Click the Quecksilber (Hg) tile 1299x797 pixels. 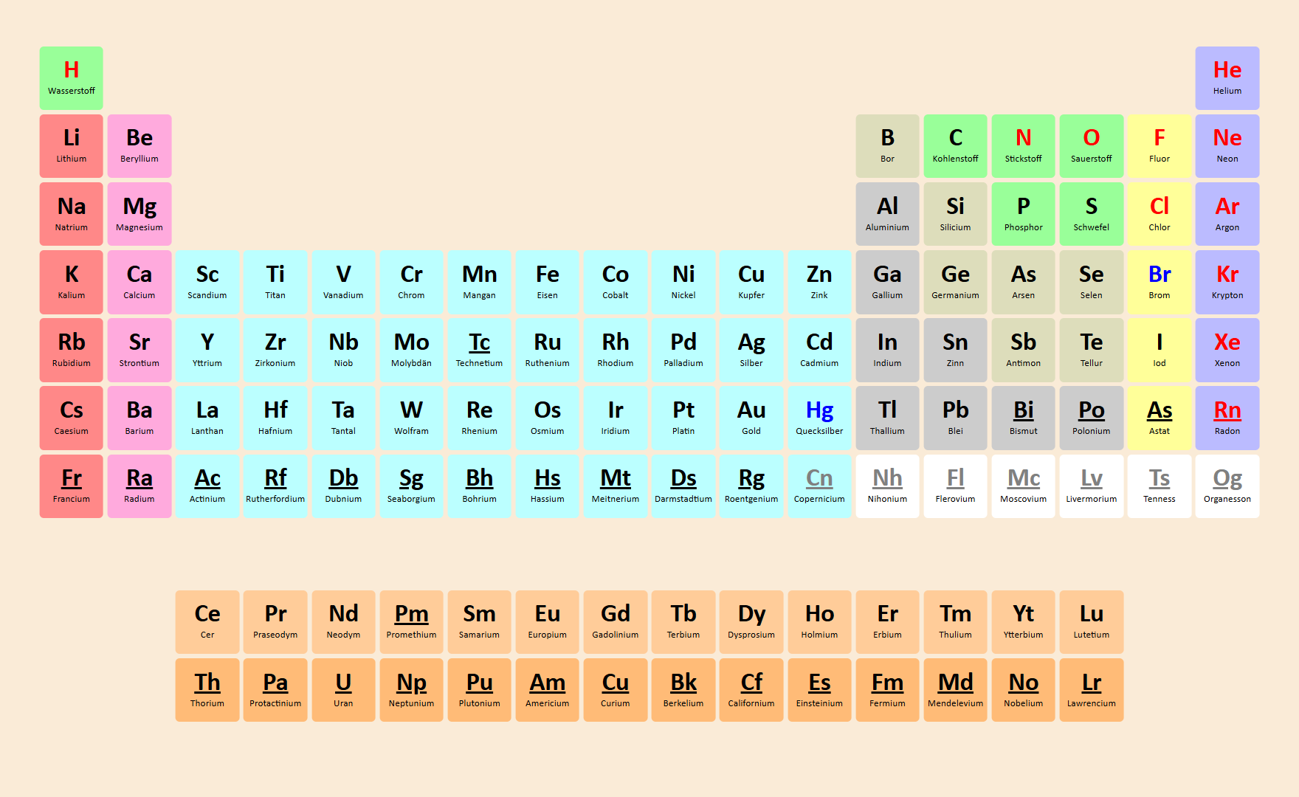coord(819,418)
